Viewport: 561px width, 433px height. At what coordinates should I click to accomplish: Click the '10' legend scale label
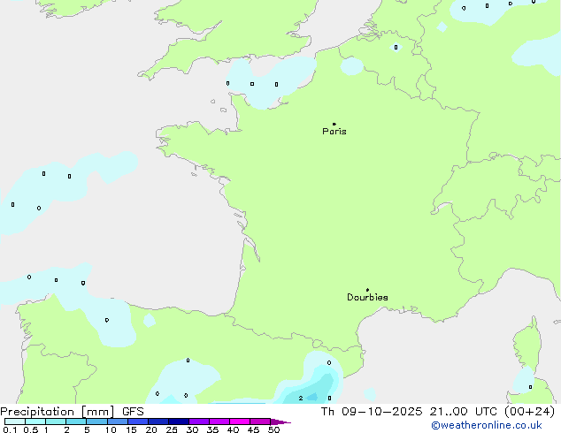[x=111, y=429]
